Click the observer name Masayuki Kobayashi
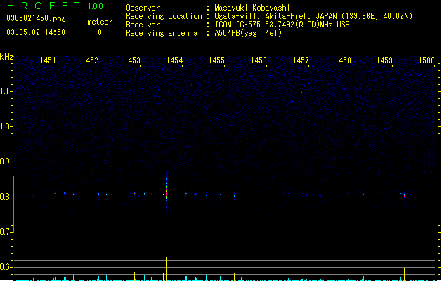 coord(252,8)
